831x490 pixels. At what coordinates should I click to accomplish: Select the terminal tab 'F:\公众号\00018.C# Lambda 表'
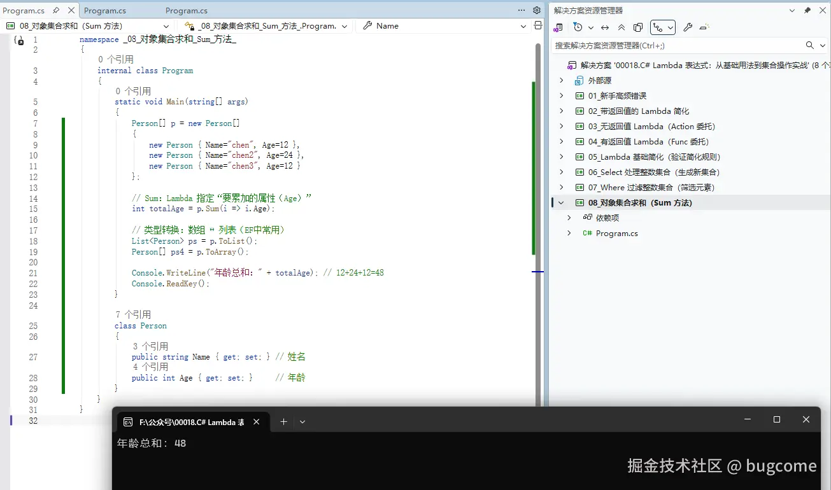point(191,421)
